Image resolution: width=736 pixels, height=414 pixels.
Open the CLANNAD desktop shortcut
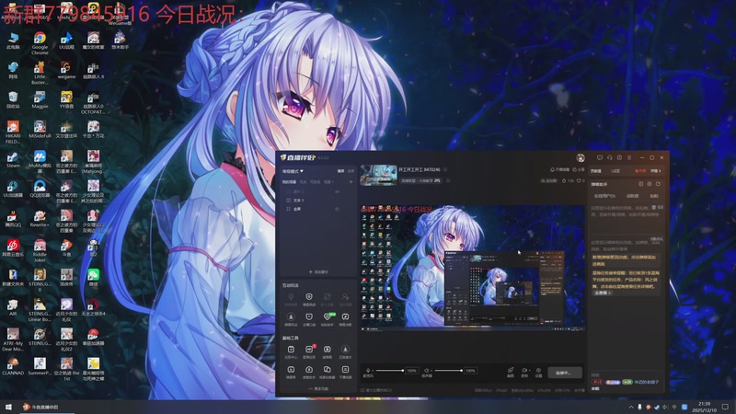pyautogui.click(x=13, y=367)
